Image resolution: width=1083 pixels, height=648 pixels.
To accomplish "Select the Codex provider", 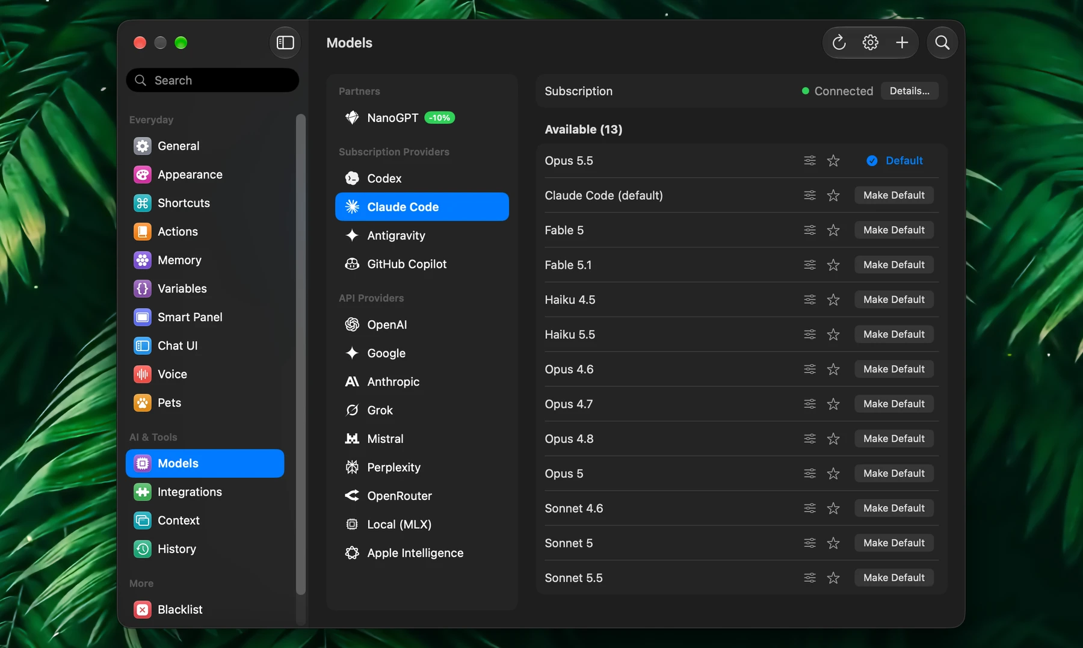I will pos(422,178).
